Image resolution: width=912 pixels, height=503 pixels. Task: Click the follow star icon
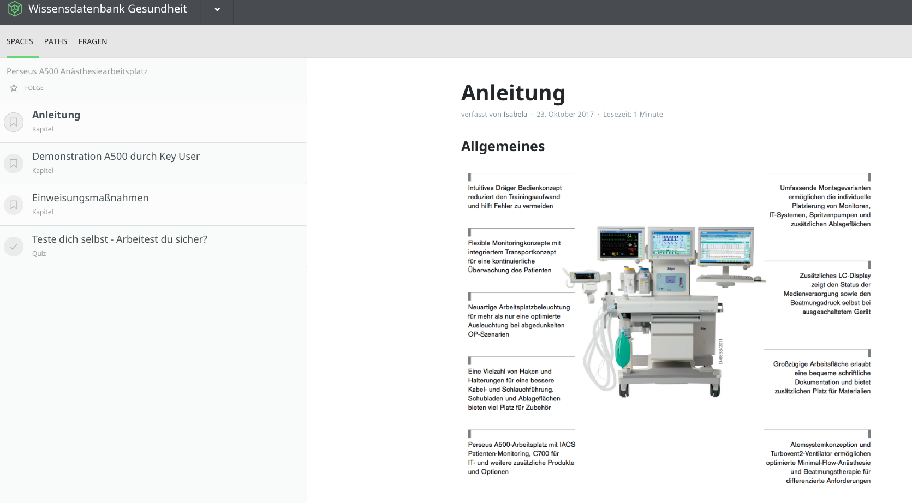[x=14, y=88]
